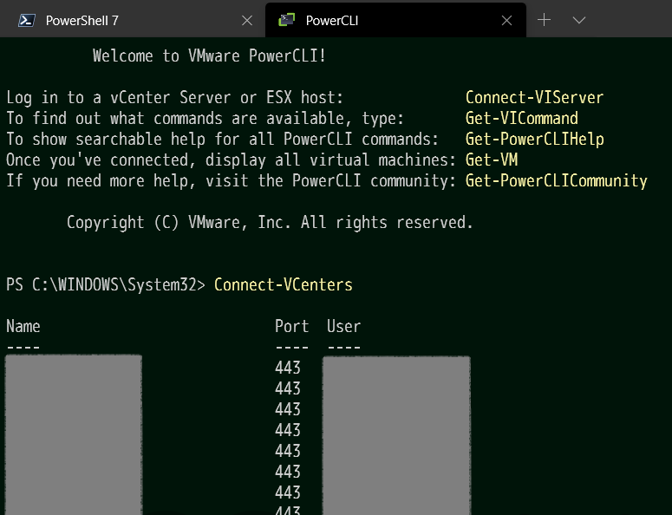Image resolution: width=672 pixels, height=515 pixels.
Task: Click the Name column header
Action: pos(23,327)
